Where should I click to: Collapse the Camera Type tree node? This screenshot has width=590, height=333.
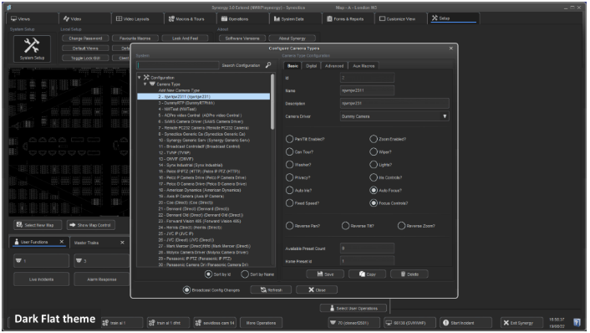[x=145, y=84]
